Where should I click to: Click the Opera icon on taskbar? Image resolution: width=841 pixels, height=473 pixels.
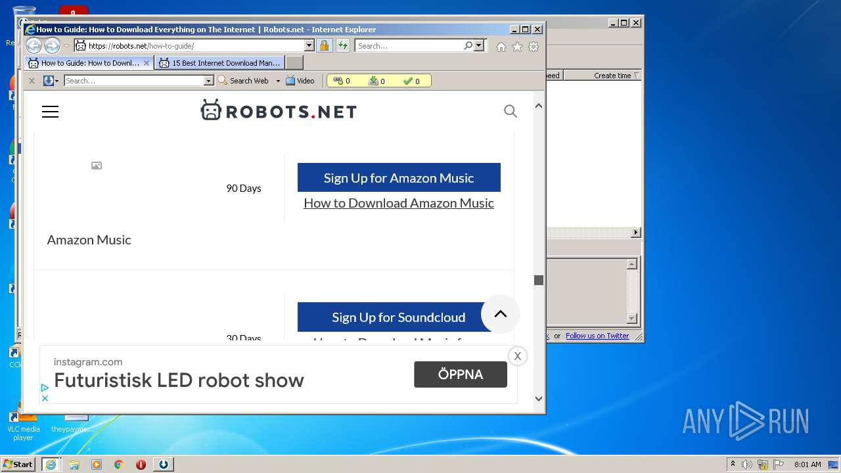pyautogui.click(x=141, y=464)
